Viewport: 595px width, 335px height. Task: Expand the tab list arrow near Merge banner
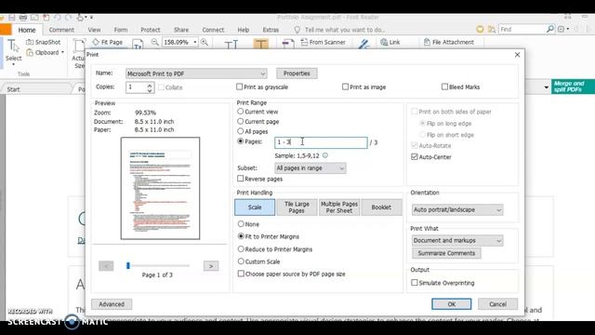[x=546, y=87]
